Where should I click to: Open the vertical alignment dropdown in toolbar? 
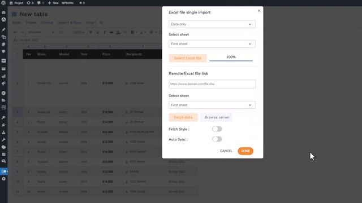point(143,32)
